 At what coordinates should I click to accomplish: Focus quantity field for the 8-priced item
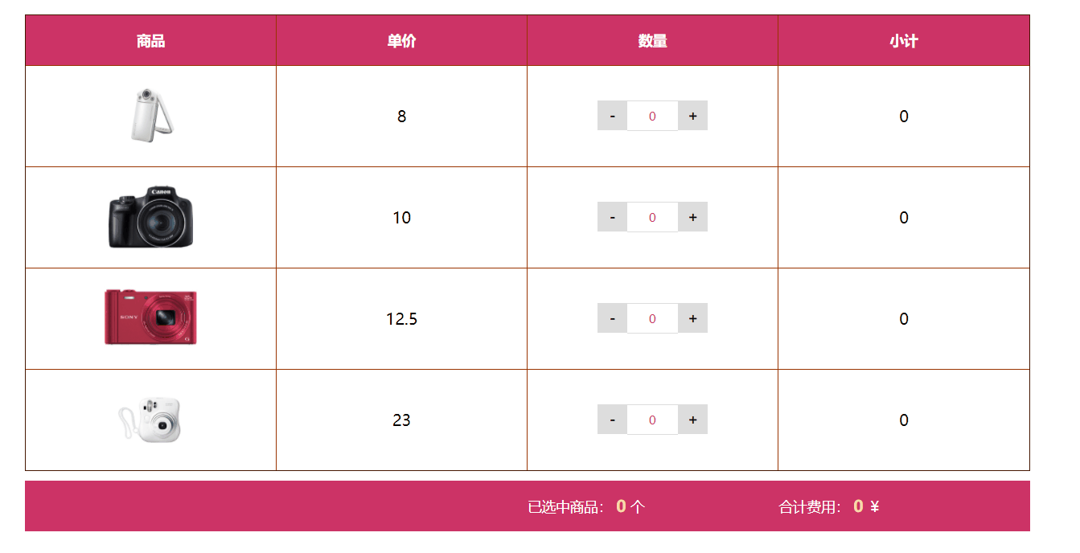652,116
